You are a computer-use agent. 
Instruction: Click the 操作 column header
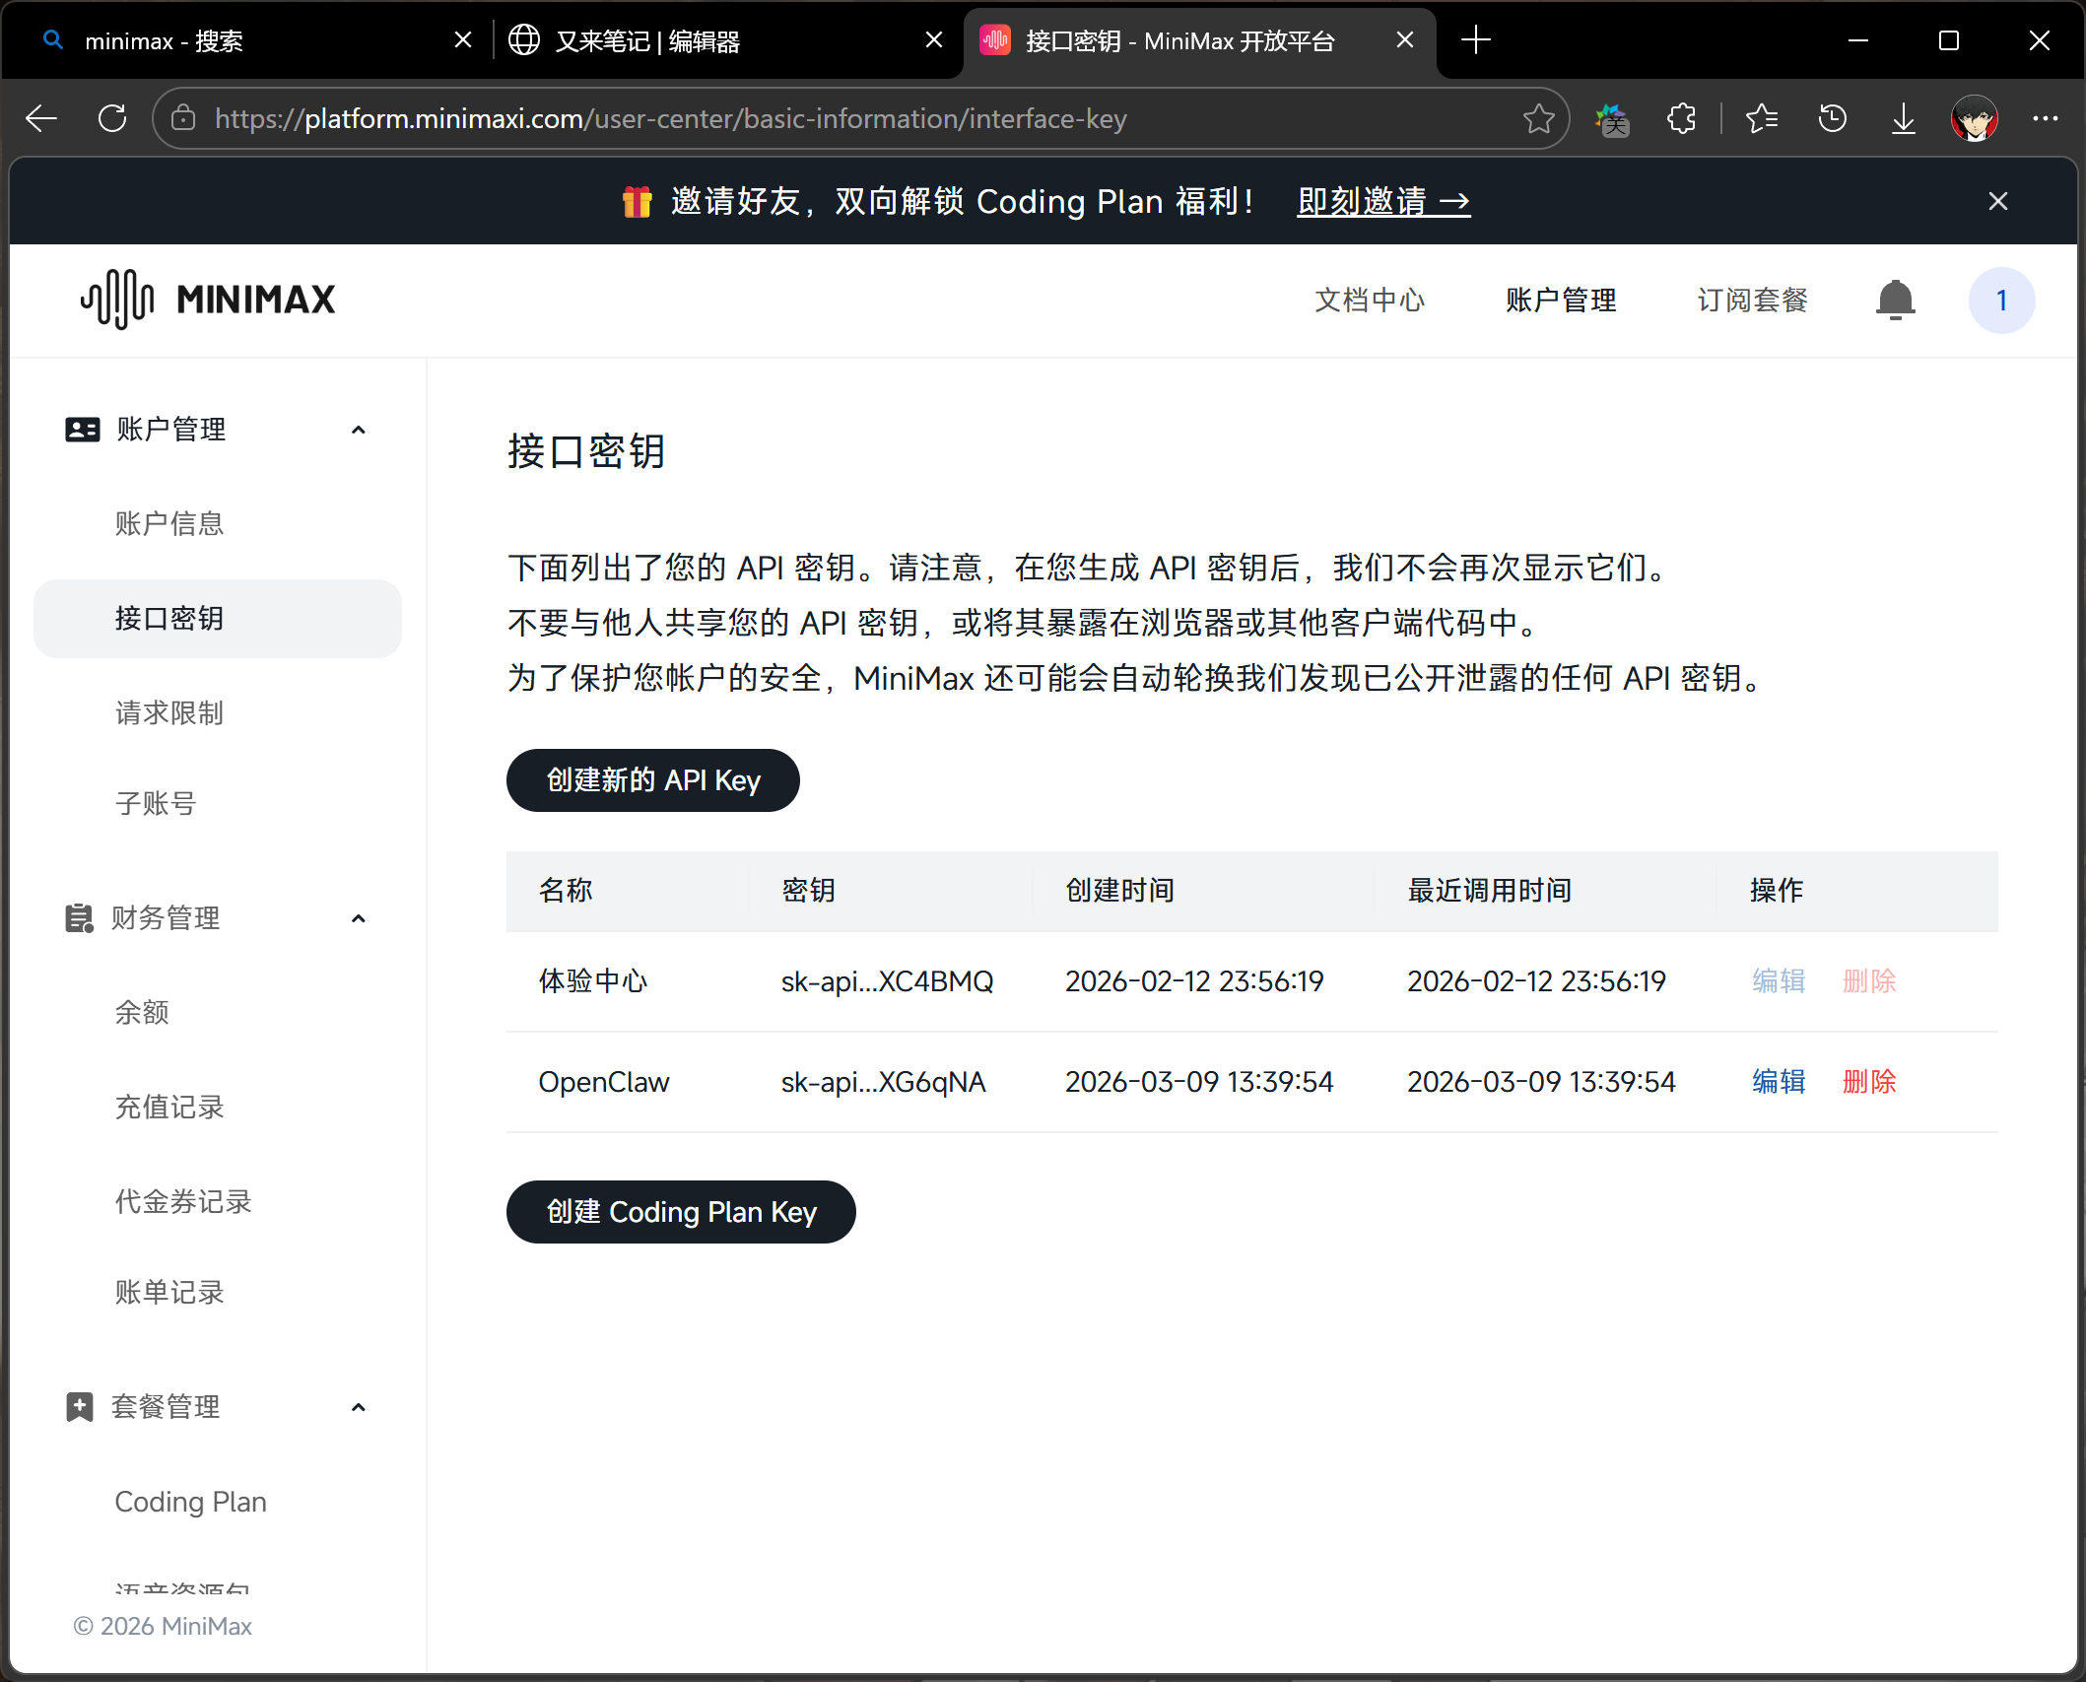coord(1777,891)
